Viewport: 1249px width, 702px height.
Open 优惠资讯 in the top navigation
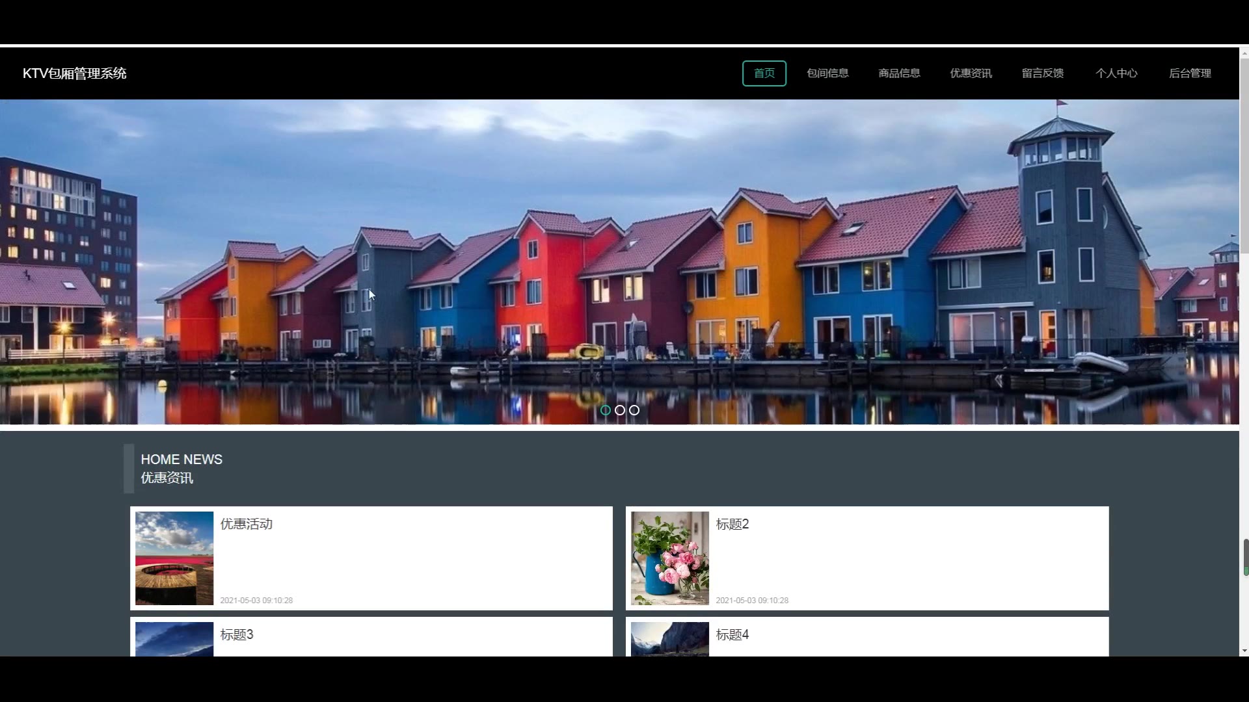point(971,73)
